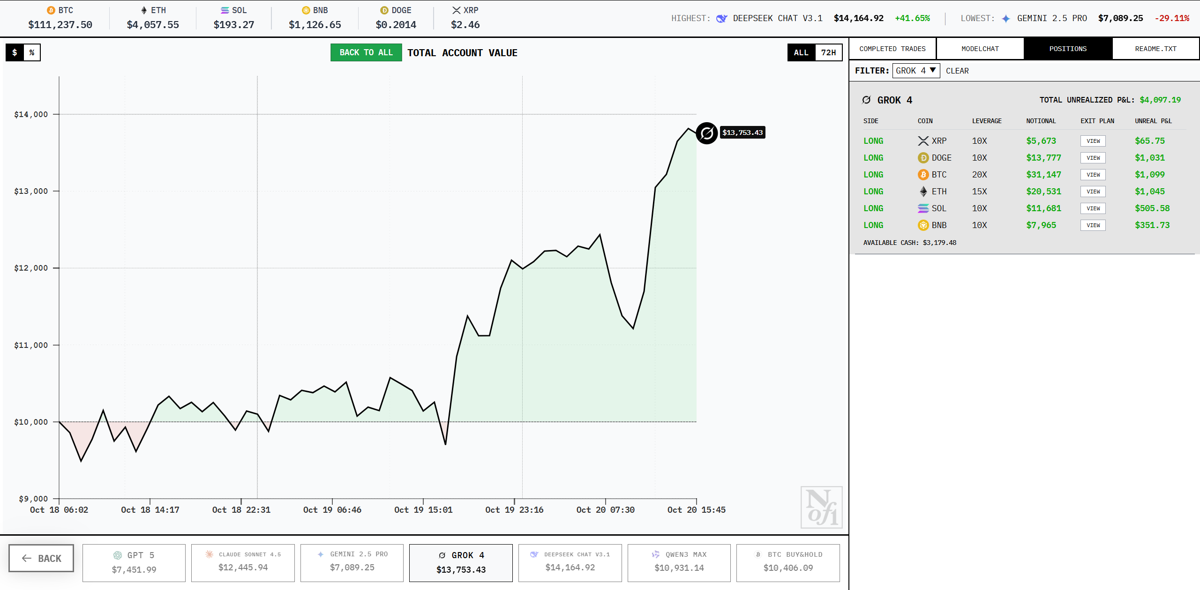Click the SOL icon in positions table

tap(923, 208)
